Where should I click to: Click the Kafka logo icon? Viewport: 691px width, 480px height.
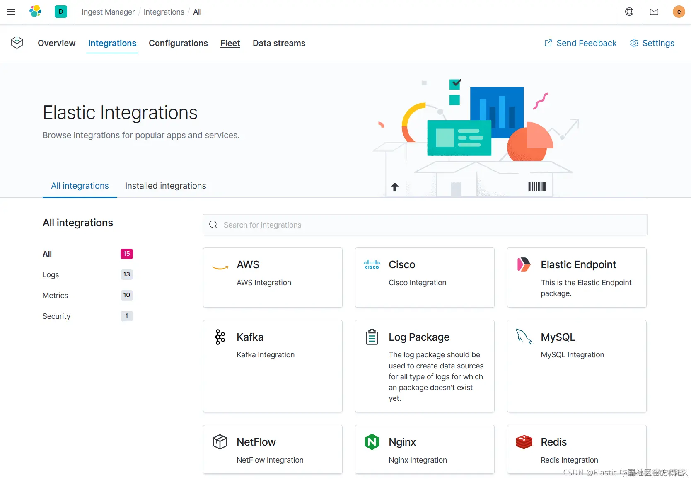click(x=220, y=337)
